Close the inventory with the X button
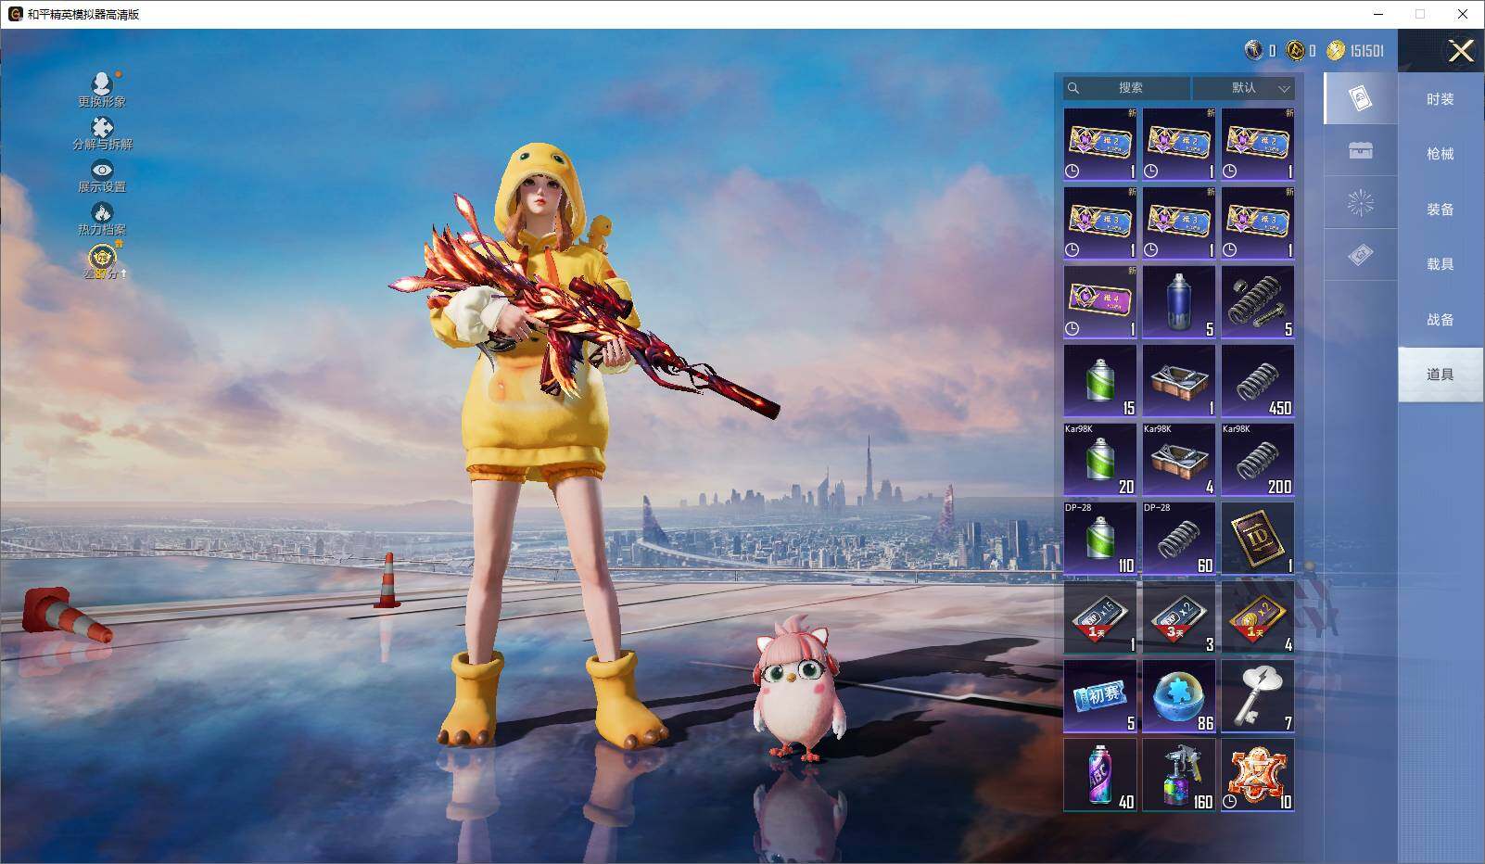This screenshot has height=864, width=1485. [x=1461, y=51]
